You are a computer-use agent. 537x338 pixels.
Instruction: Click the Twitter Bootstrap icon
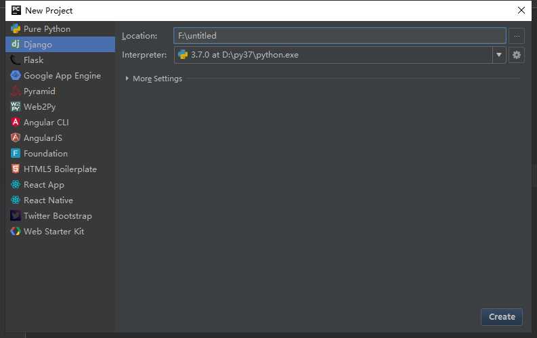coord(16,216)
